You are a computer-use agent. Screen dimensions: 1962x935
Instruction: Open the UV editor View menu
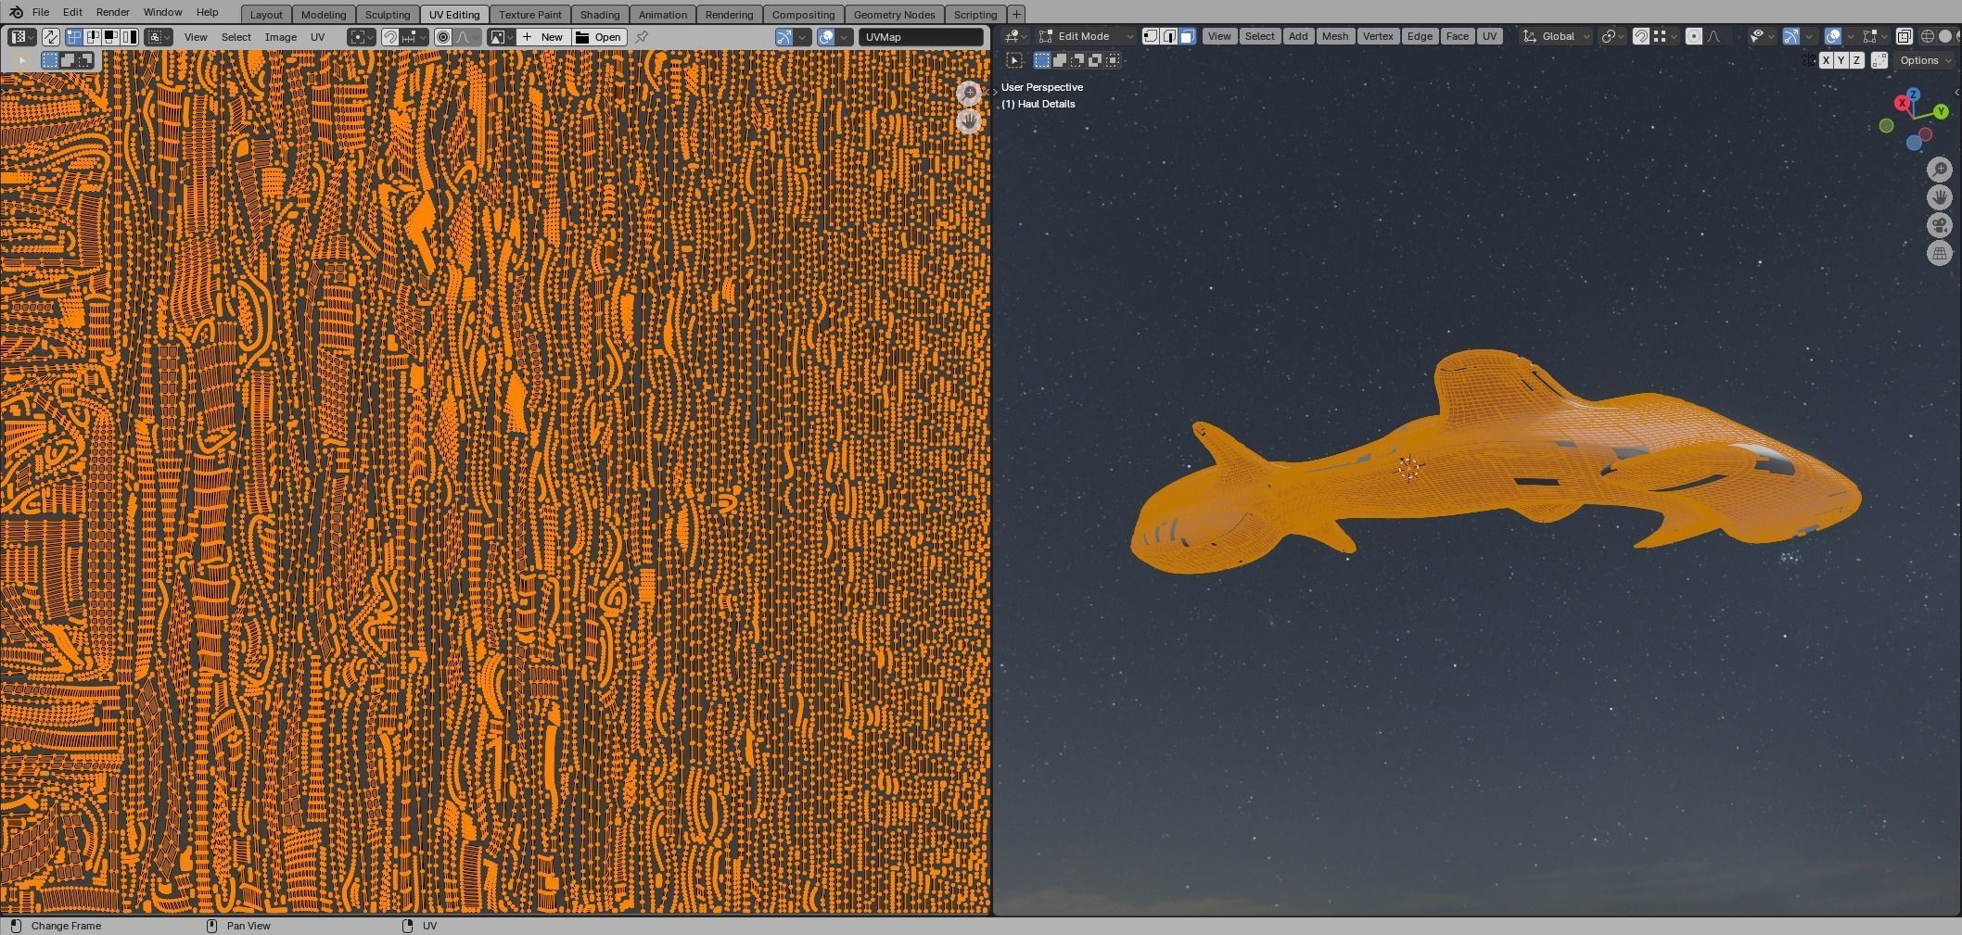click(x=196, y=37)
